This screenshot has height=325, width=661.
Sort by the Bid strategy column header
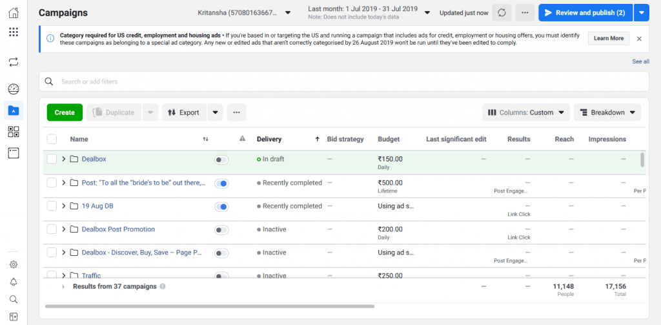tap(345, 139)
